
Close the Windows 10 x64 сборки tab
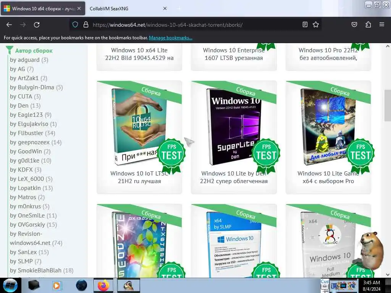[79, 8]
